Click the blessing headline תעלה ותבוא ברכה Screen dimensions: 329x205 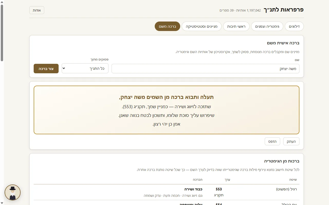[x=167, y=97]
